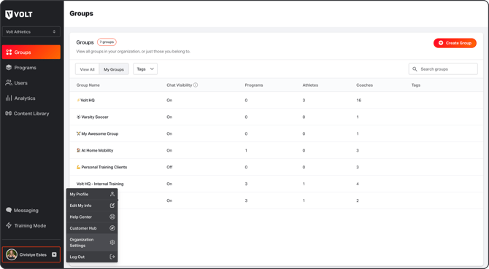The width and height of the screenshot is (489, 269).
Task: Click the Chat Visibility info icon
Action: 196,85
